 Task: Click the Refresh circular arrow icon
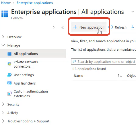[111, 27]
